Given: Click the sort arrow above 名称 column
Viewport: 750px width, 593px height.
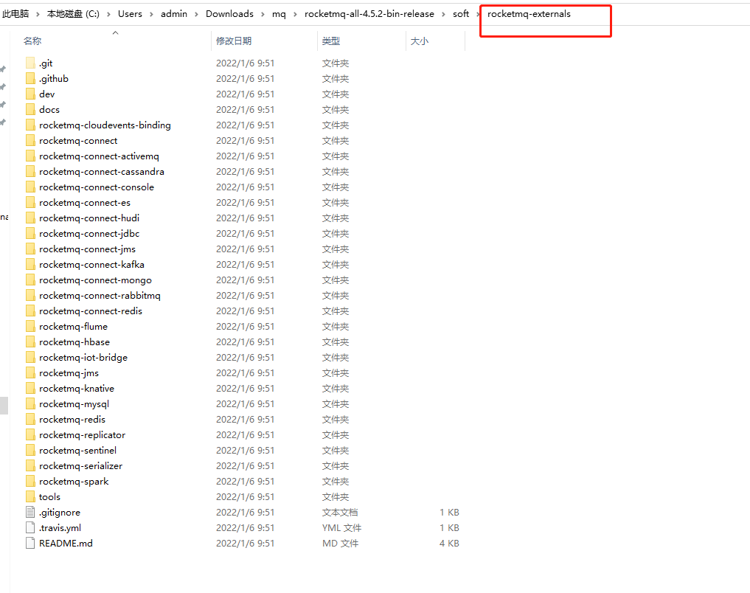Looking at the screenshot, I should point(115,32).
